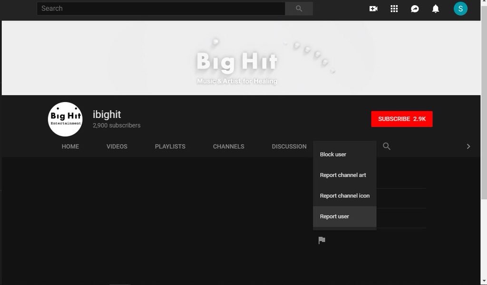Click the gray flag icon

[x=322, y=240]
